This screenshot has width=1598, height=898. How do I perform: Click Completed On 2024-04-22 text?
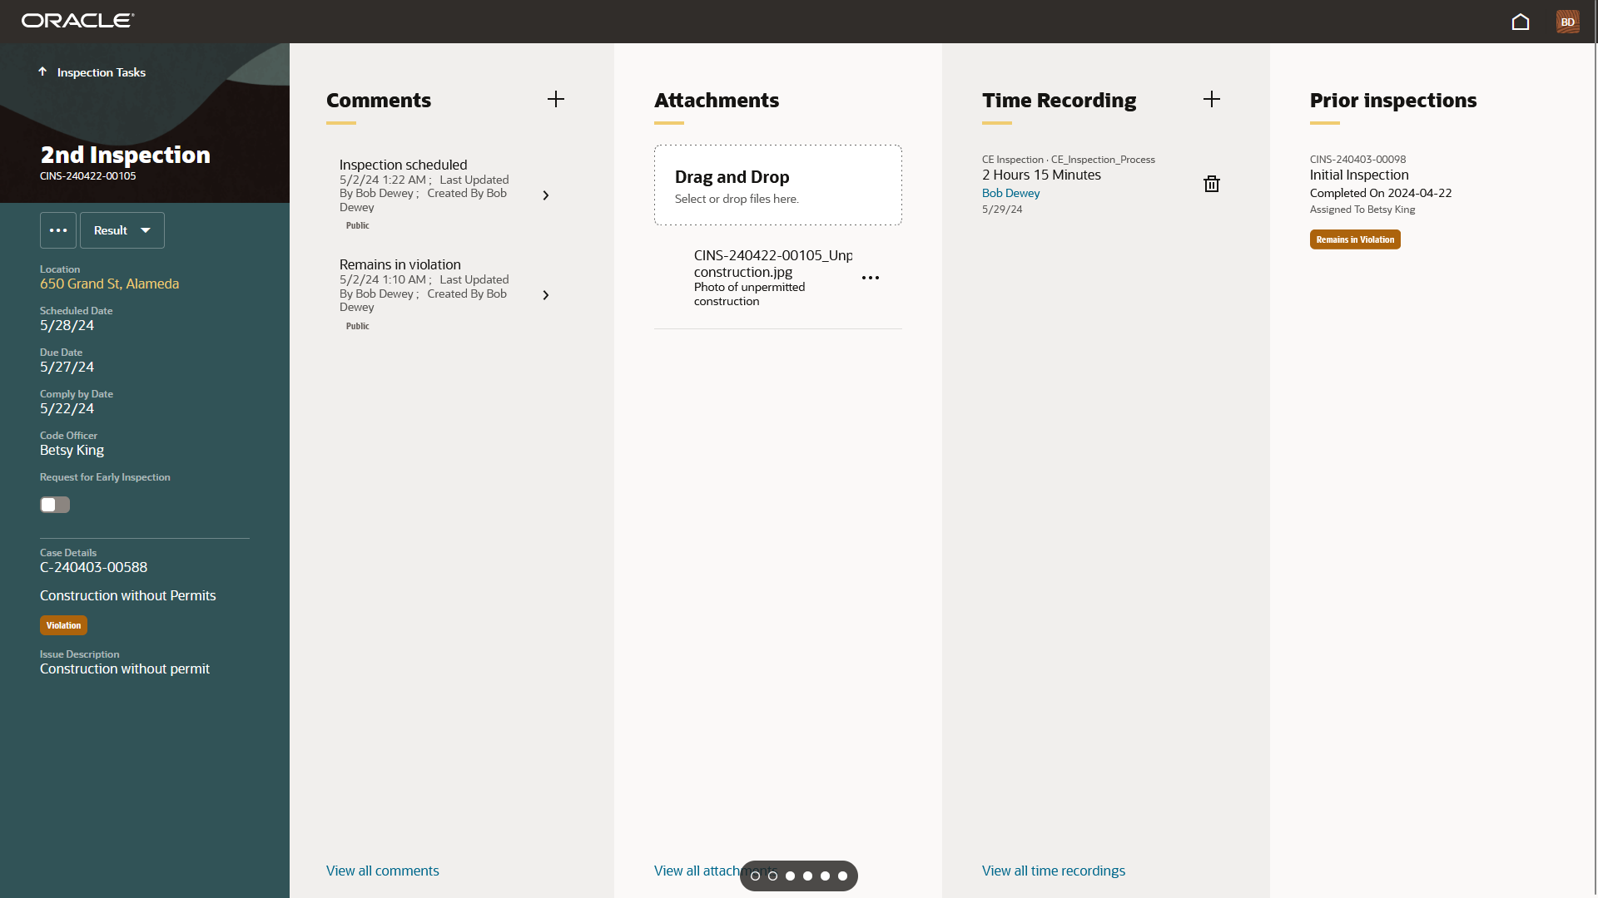pyautogui.click(x=1381, y=193)
